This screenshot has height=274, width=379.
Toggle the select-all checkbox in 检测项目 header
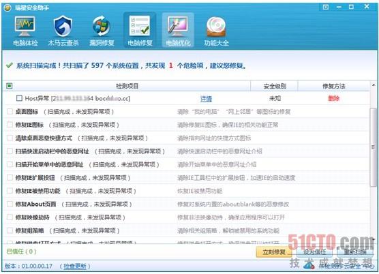point(10,86)
